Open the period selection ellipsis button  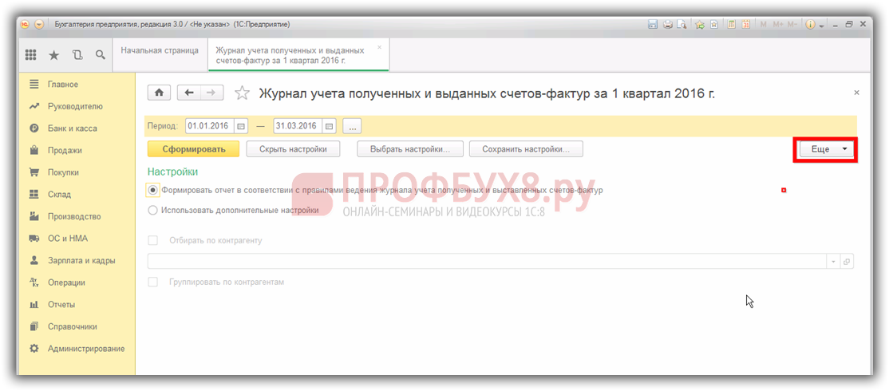[352, 126]
